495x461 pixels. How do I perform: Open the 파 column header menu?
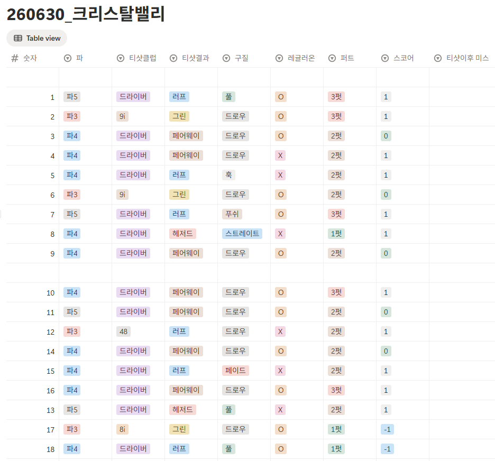(x=85, y=58)
